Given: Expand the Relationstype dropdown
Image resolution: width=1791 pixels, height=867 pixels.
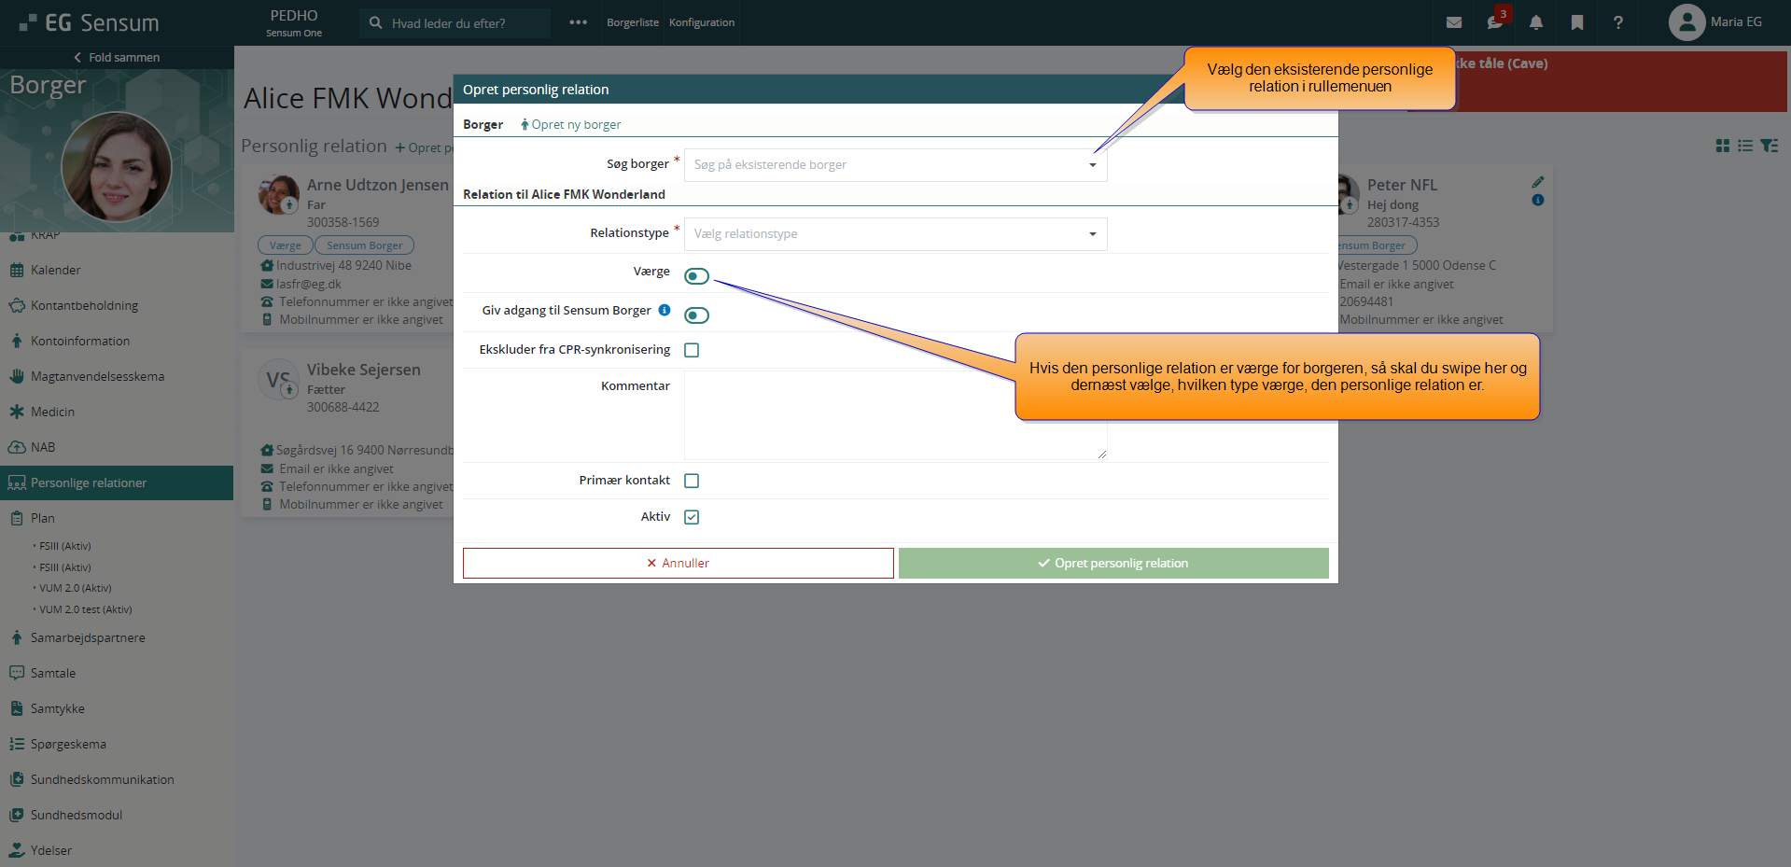Looking at the screenshot, I should (895, 234).
